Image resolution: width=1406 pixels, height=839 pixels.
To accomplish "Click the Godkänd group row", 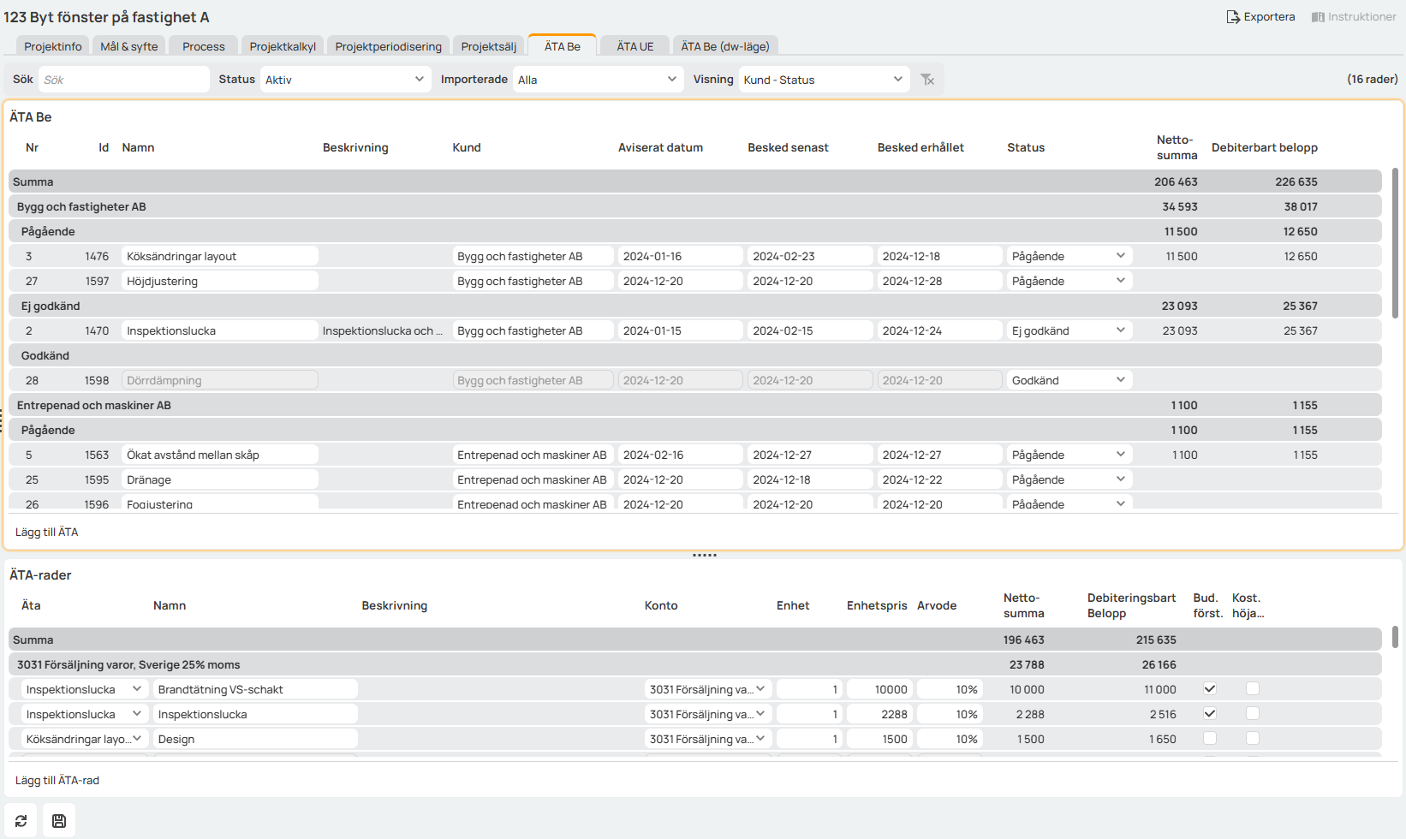I will [x=694, y=355].
